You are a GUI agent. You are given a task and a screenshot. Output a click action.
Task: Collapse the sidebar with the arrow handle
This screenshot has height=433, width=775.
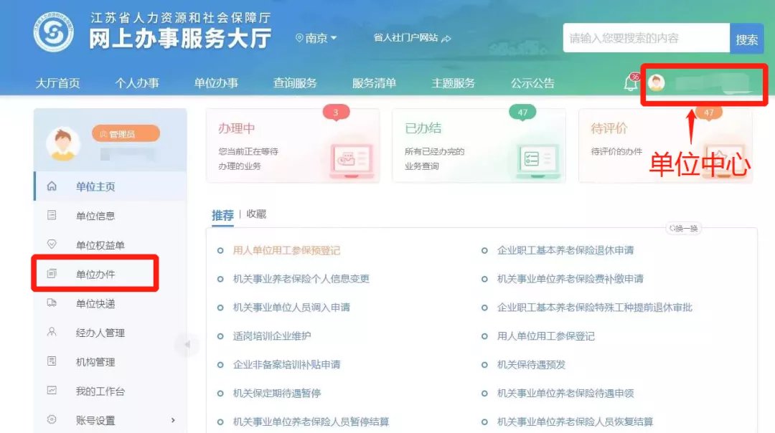187,344
